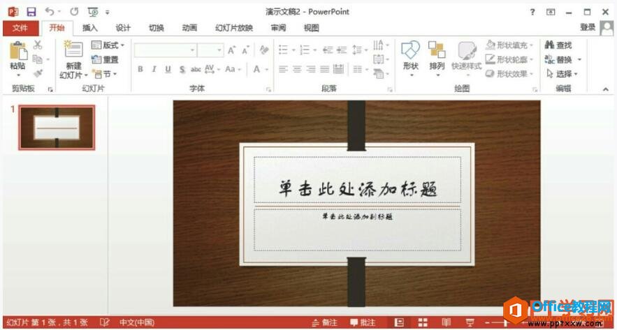
Task: Open font dialog launcher in 字体 group
Action: tap(269, 89)
